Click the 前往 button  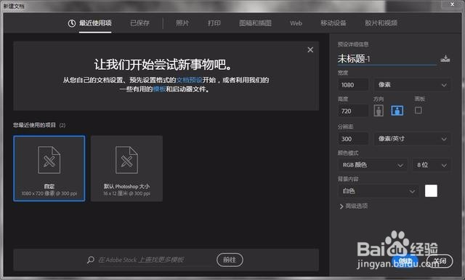pos(230,260)
